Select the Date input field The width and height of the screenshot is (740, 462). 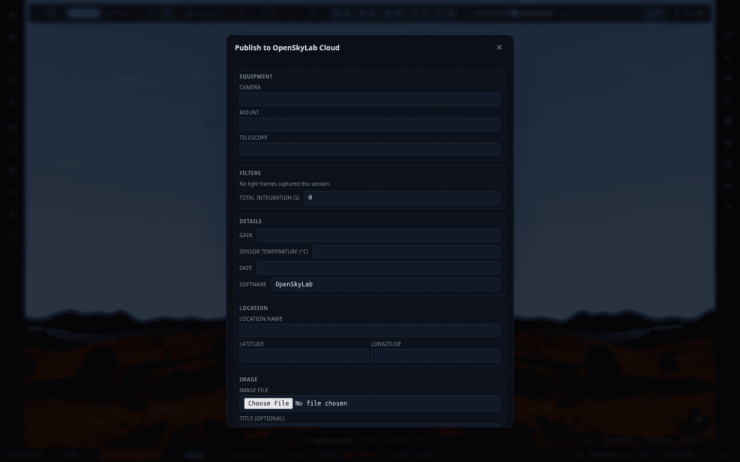378,268
